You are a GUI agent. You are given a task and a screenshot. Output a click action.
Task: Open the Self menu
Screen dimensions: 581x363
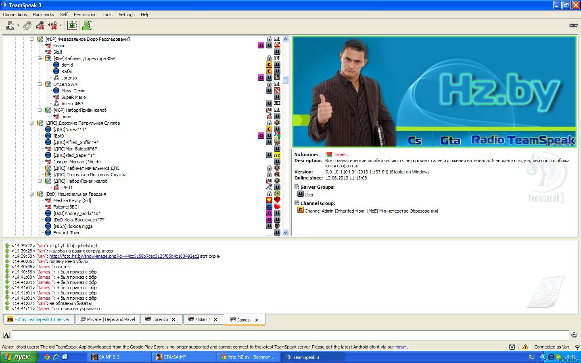[64, 15]
